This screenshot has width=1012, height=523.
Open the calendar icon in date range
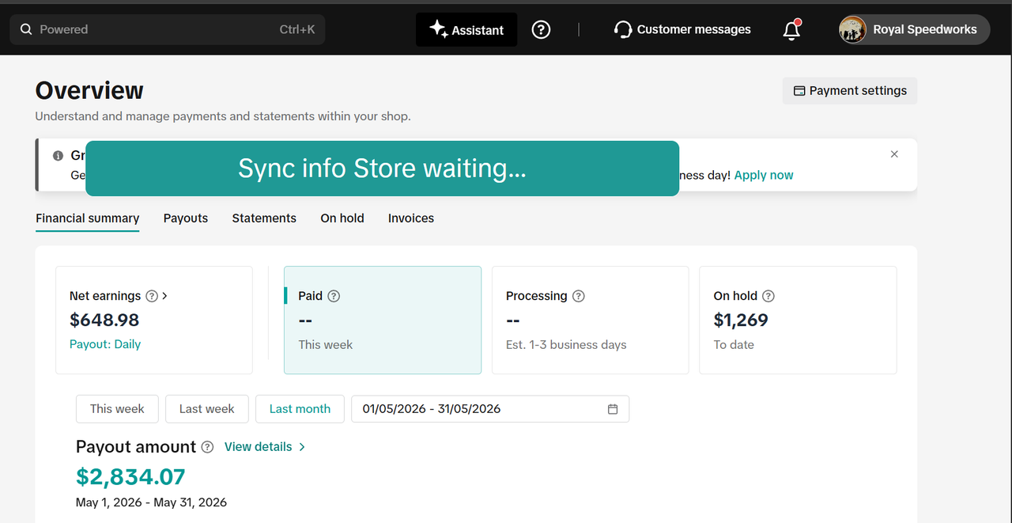tap(613, 409)
